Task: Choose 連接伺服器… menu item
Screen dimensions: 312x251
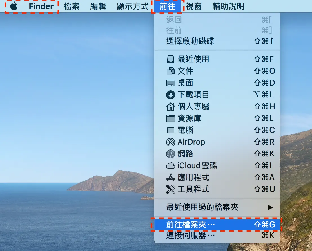Action: tap(217, 236)
